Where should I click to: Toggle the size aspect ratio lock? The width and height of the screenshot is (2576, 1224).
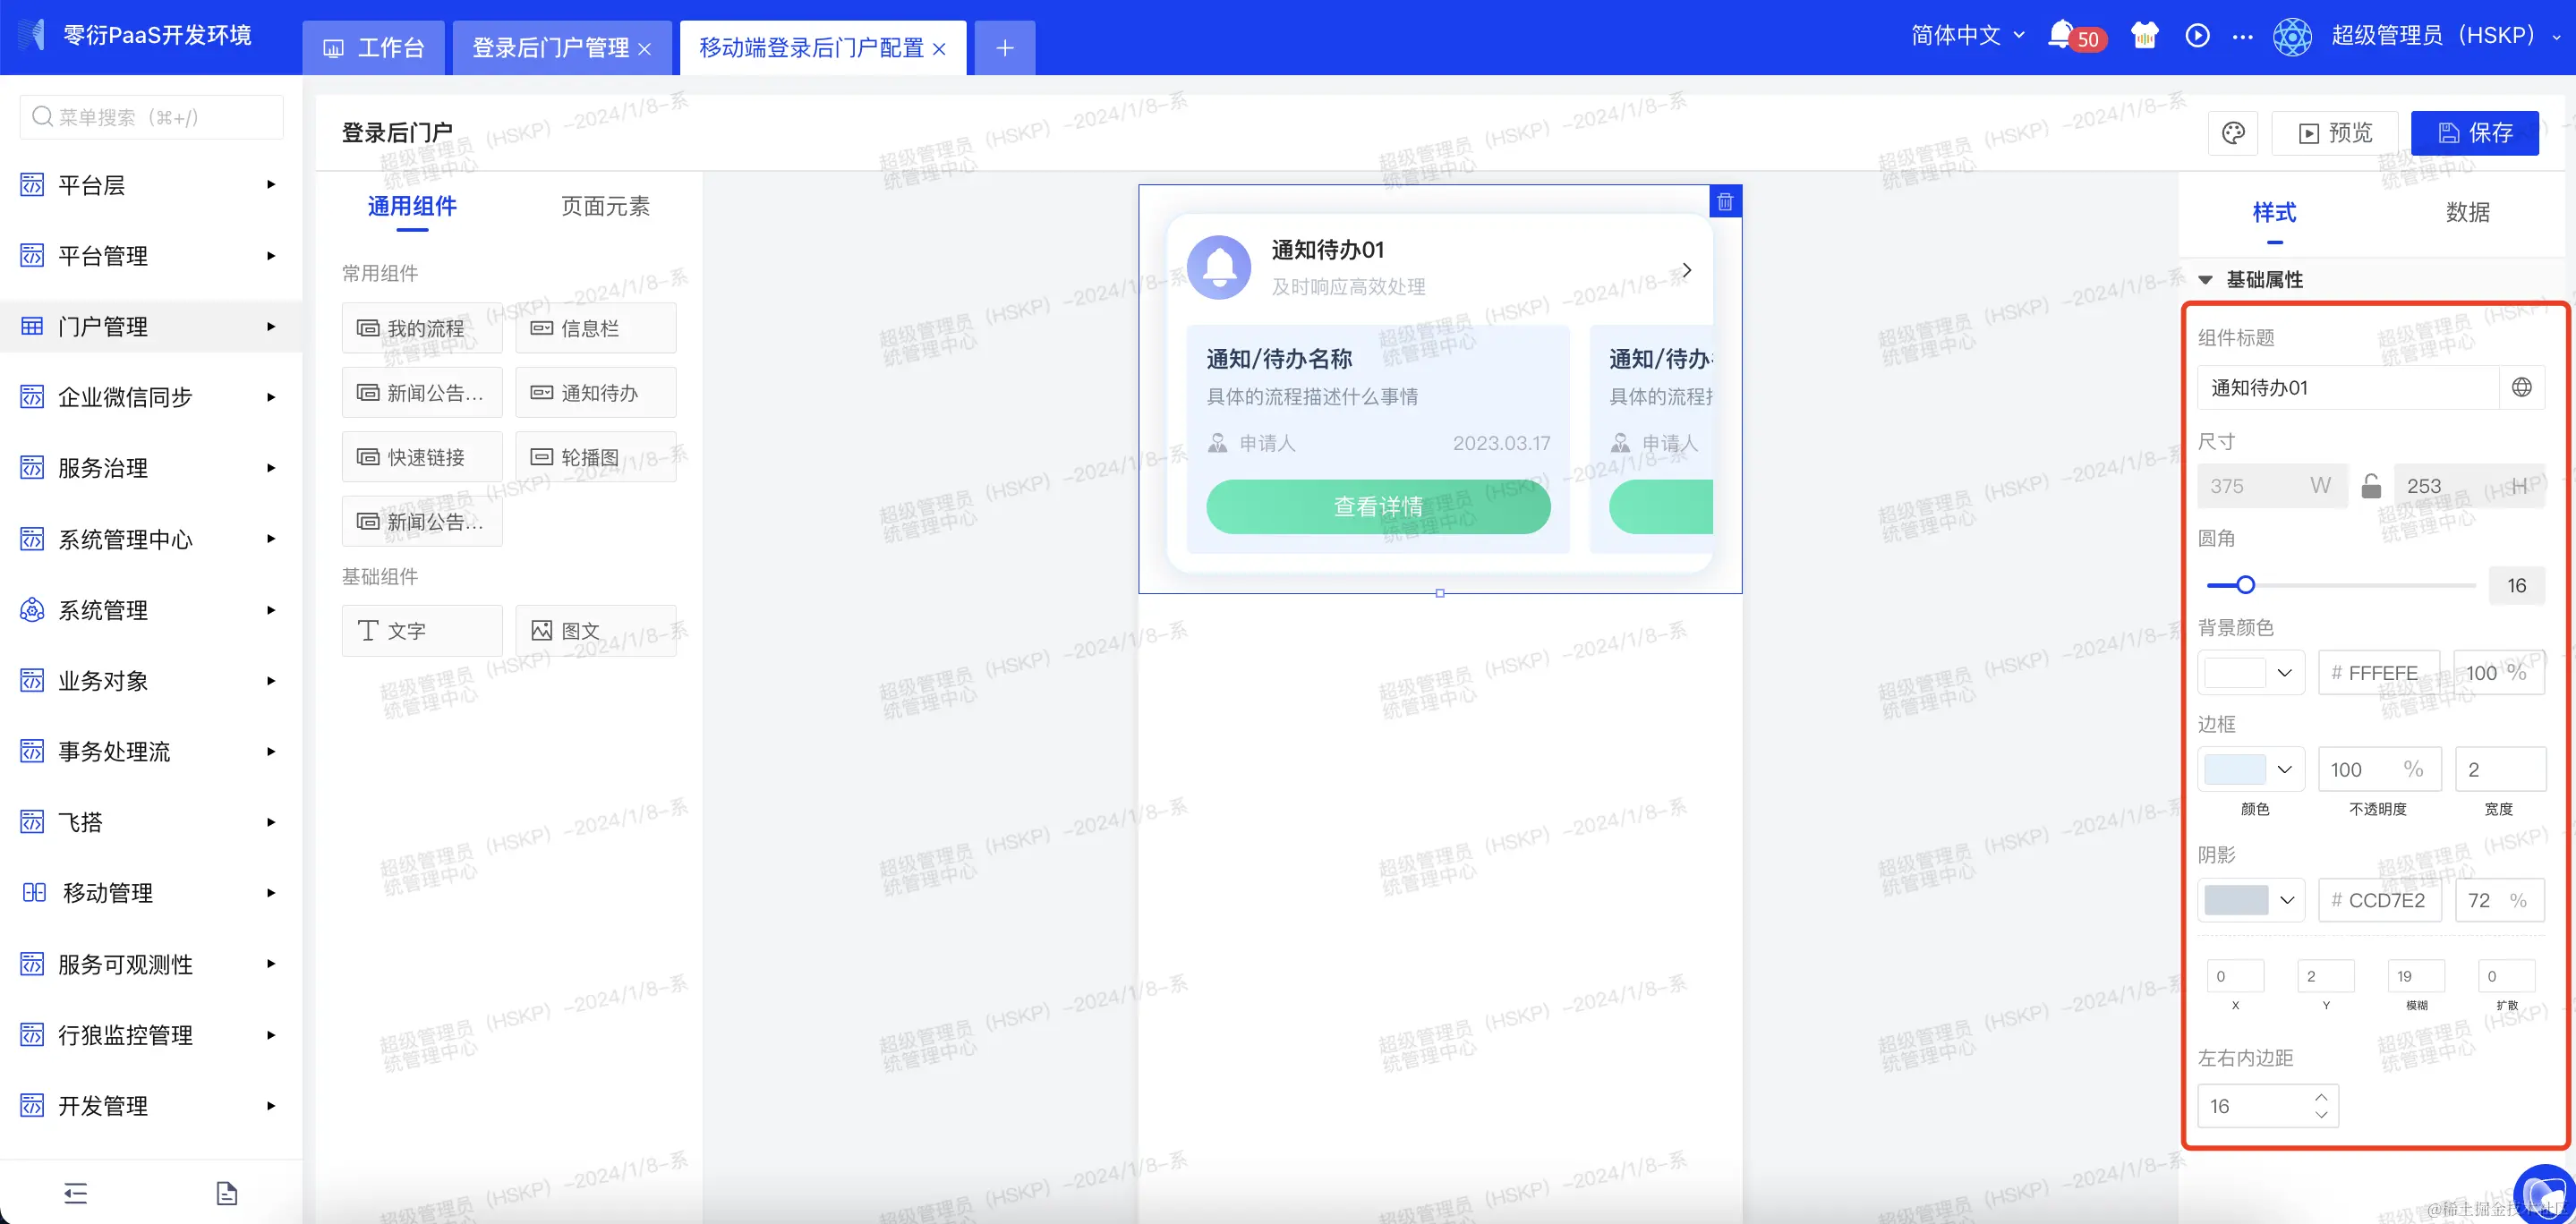[2371, 486]
